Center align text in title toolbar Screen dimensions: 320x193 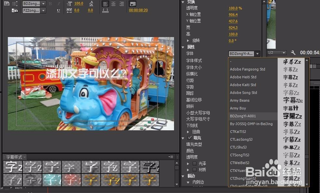(113, 4)
